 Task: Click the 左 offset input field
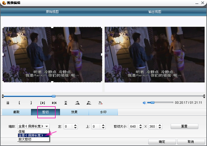[68, 126]
